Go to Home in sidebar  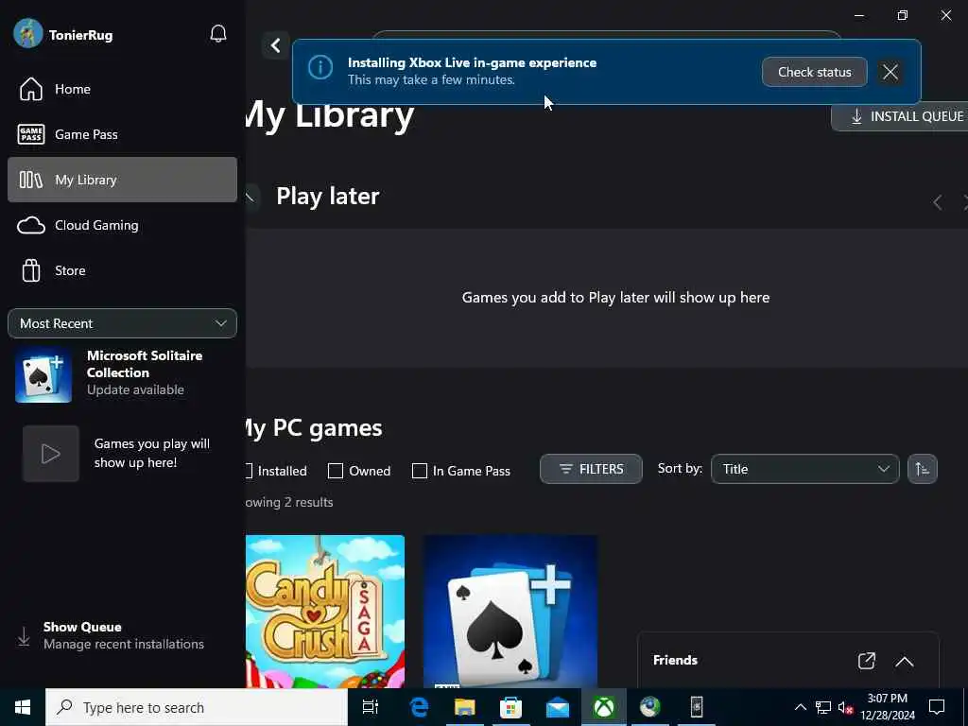(x=122, y=89)
